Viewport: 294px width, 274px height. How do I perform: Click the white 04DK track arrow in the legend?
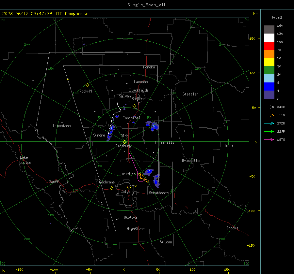coord(269,107)
